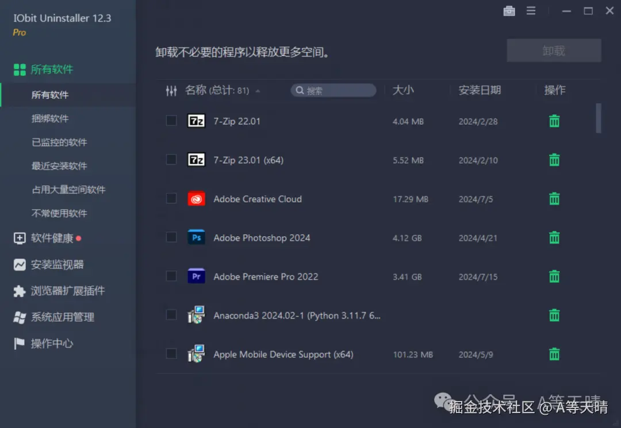
Task: Click the trash icon for Anaconda3
Action: tap(554, 315)
